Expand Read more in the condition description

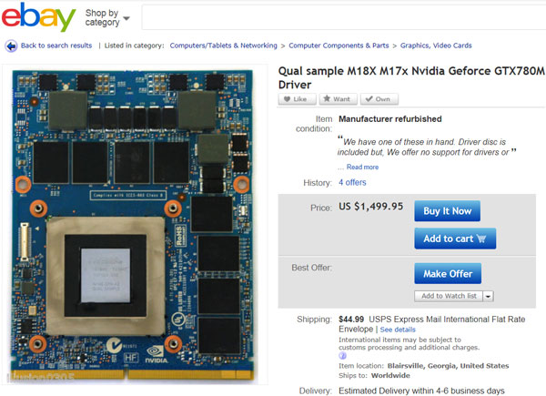(x=362, y=167)
